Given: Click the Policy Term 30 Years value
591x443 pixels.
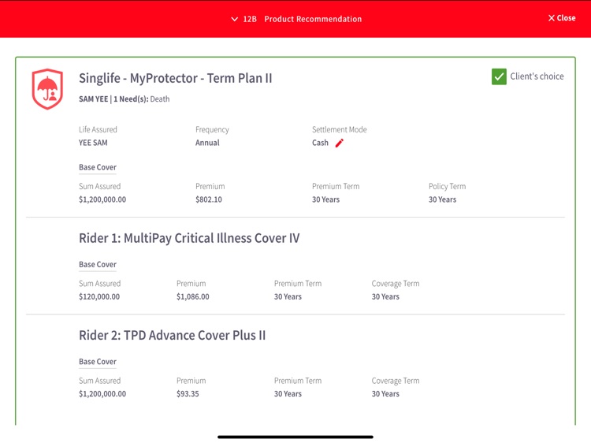Looking at the screenshot, I should [x=442, y=199].
